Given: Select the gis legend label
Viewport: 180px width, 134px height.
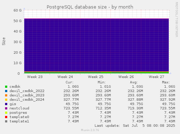Looking at the screenshot, I should click(13, 104).
